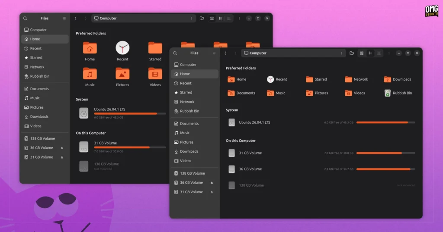
Task: Switch back window to column view
Action: click(x=229, y=18)
